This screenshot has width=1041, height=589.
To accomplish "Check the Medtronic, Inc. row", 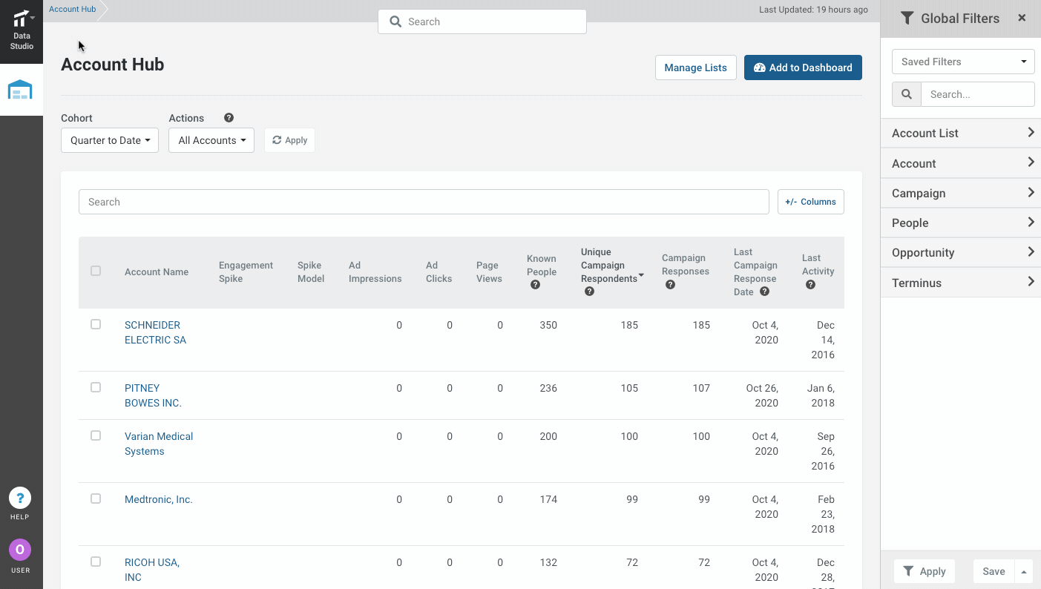I will [x=96, y=498].
